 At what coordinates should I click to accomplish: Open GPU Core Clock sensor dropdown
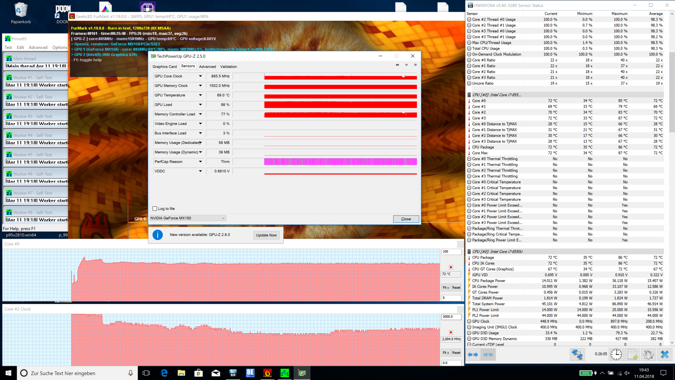pyautogui.click(x=200, y=76)
